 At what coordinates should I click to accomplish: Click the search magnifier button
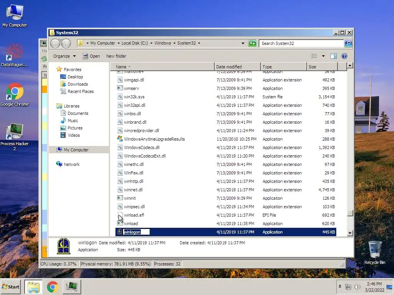348,43
